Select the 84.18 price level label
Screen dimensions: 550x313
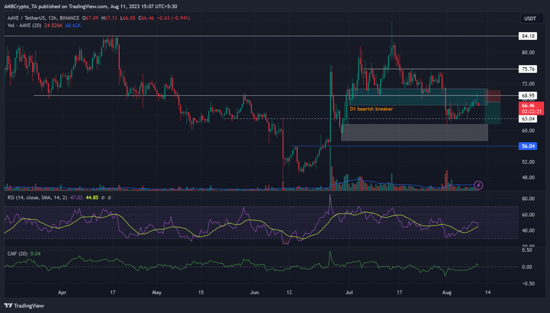point(528,36)
